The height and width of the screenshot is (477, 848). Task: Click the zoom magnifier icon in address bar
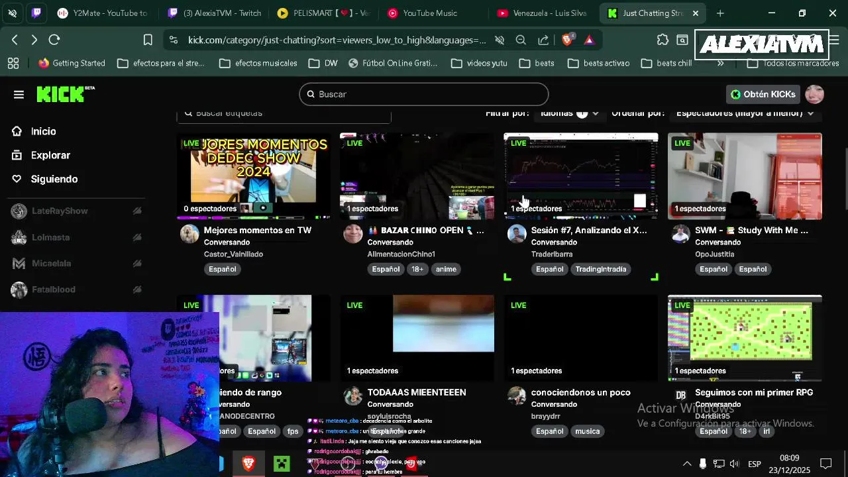[x=521, y=40]
